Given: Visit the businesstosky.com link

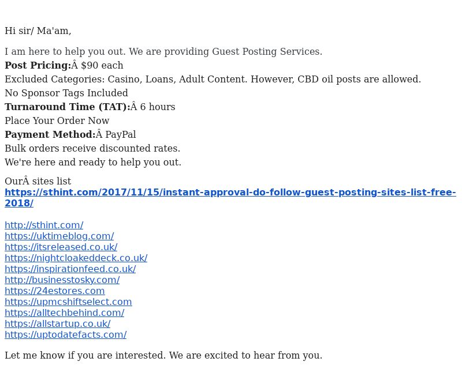Looking at the screenshot, I should pyautogui.click(x=62, y=280).
